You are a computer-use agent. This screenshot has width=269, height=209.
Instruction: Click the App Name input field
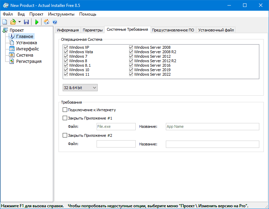coord(212,127)
